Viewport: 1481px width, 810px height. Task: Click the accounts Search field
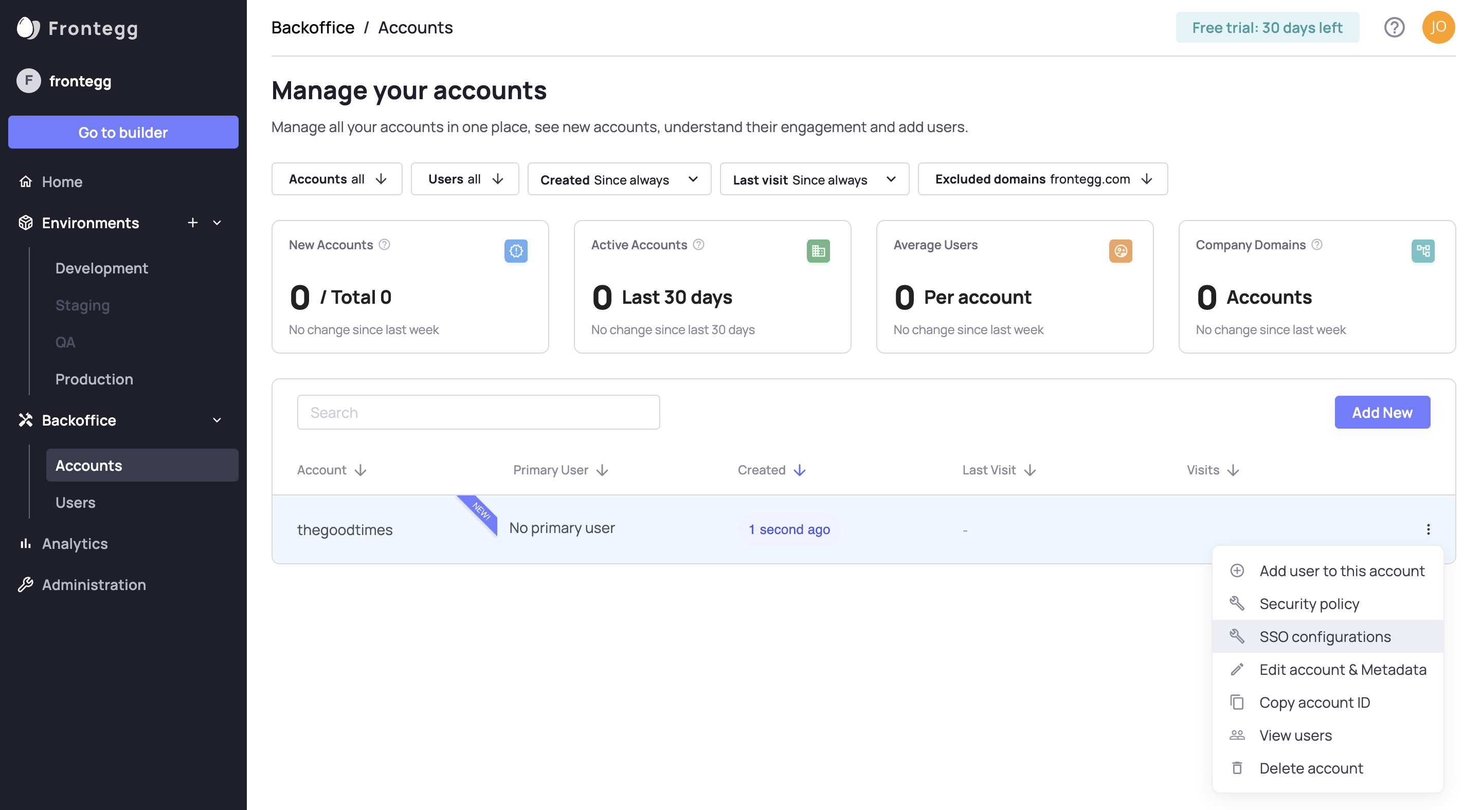coord(478,413)
